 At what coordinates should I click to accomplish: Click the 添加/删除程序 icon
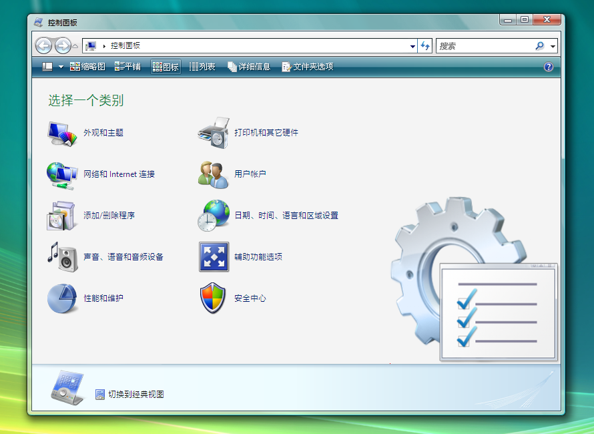tap(62, 216)
